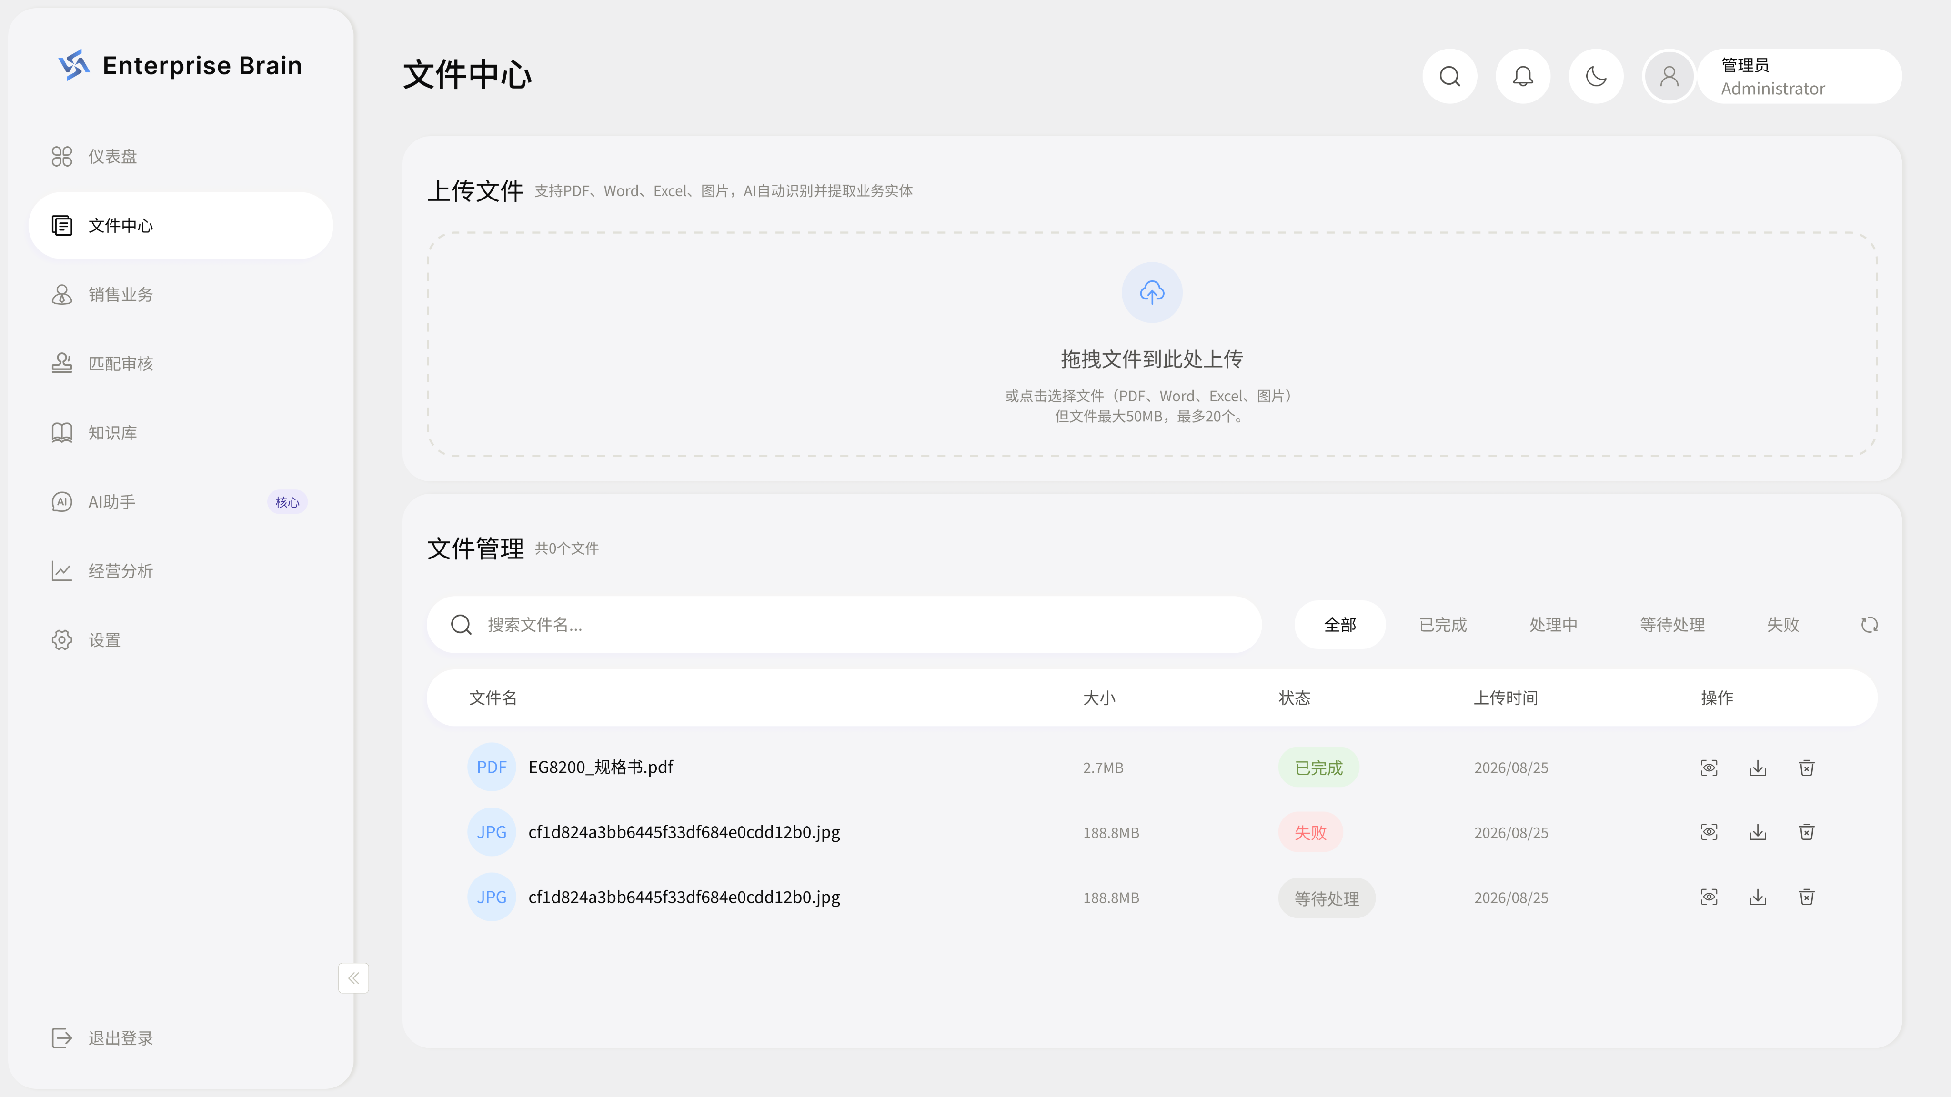
Task: Filter by 处理中 tab
Action: click(1553, 625)
